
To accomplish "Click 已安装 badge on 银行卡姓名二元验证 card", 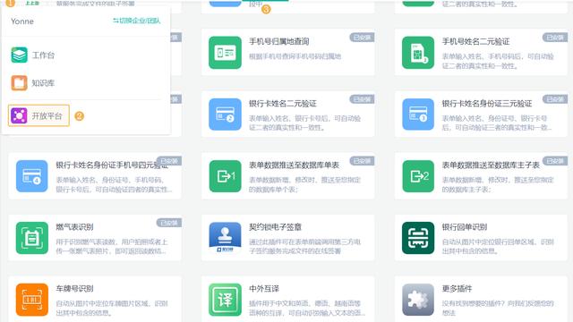I will [x=362, y=99].
